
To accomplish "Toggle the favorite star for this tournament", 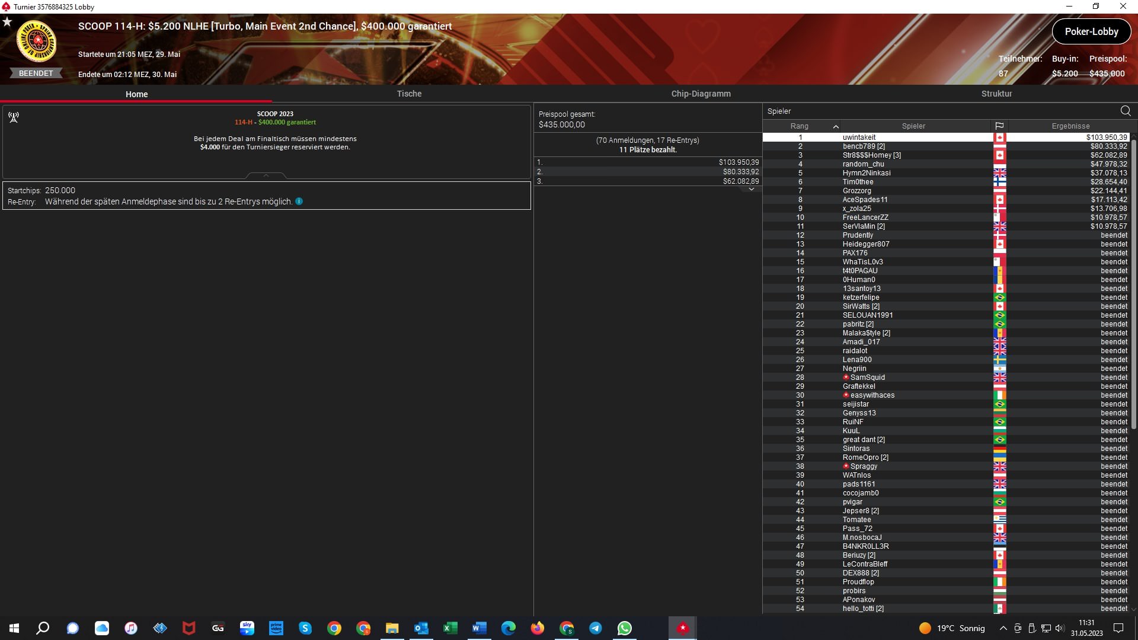I will point(7,22).
